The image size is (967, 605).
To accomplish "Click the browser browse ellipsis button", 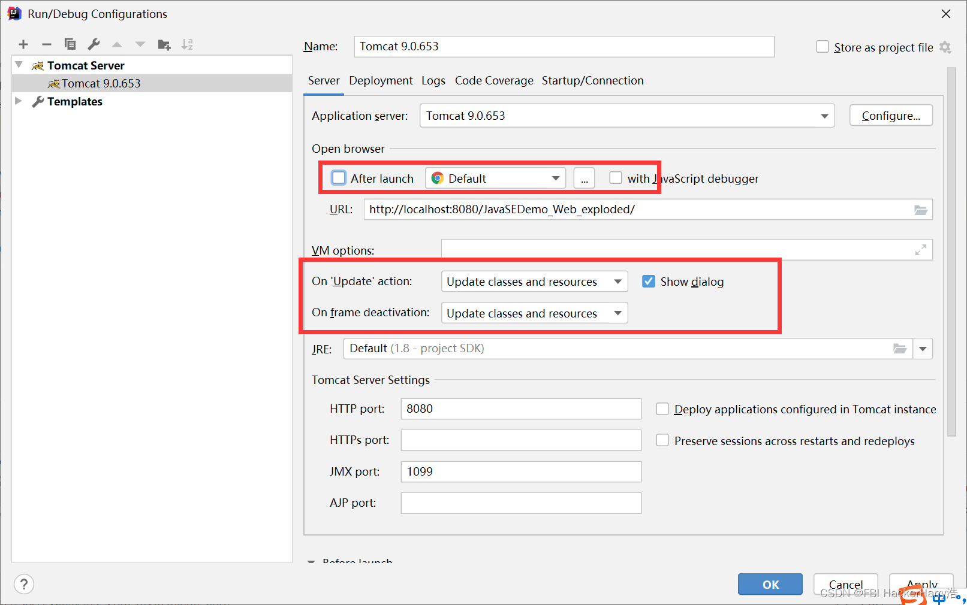I will pos(585,179).
